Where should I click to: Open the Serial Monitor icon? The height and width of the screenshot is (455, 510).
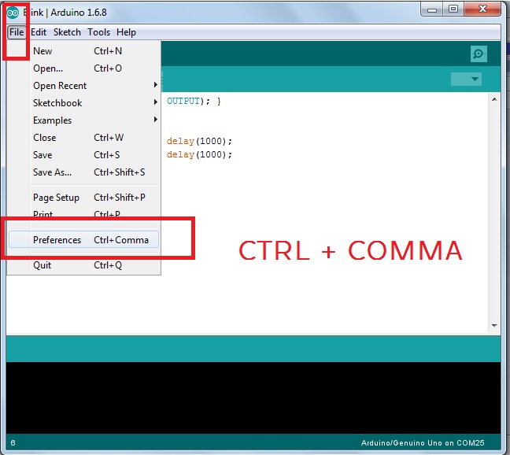479,54
